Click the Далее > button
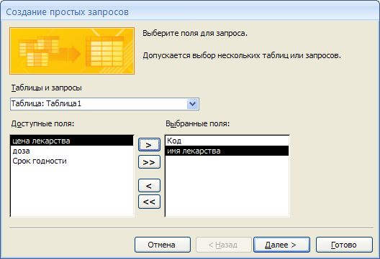 coord(281,245)
